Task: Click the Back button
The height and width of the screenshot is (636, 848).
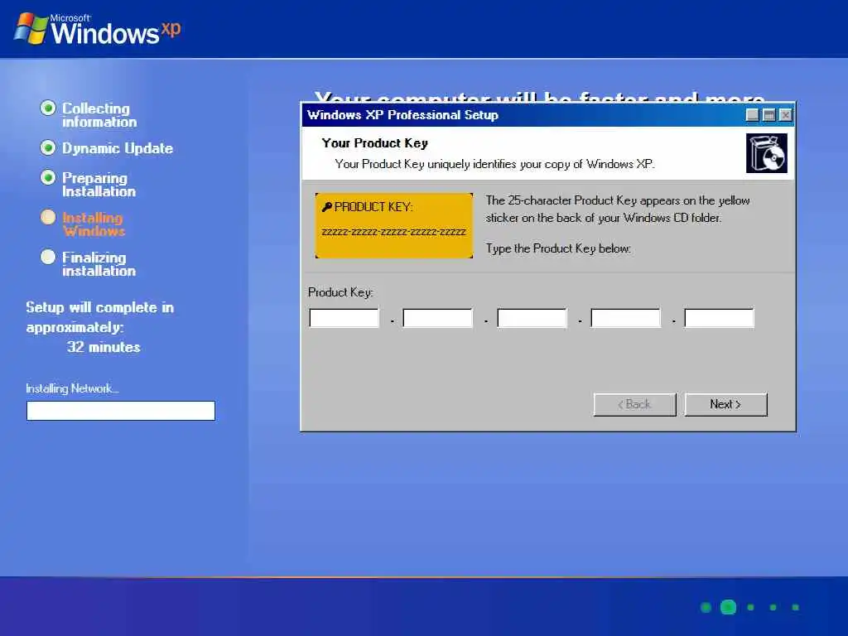Action: pyautogui.click(x=635, y=404)
